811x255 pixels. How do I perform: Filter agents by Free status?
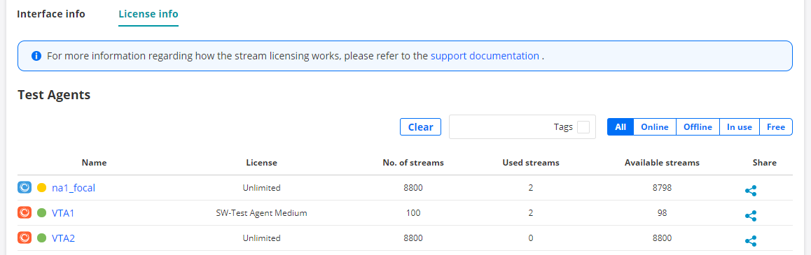coord(776,127)
